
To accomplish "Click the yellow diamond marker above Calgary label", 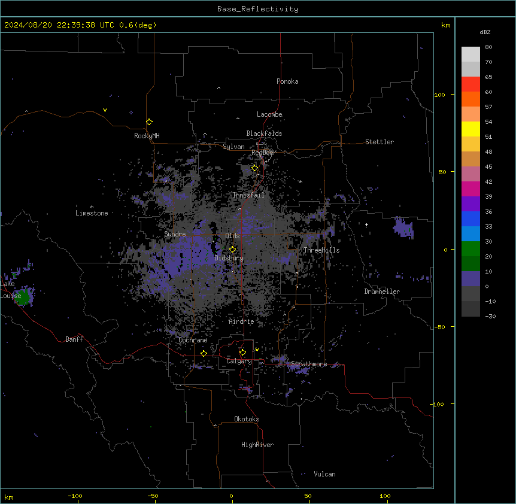I will coord(242,353).
